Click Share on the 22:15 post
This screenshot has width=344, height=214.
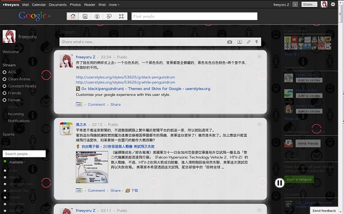(115, 191)
